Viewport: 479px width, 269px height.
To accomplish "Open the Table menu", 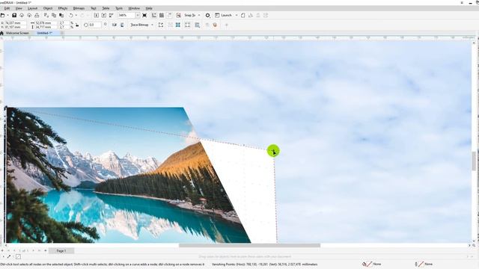I will 106,8.
